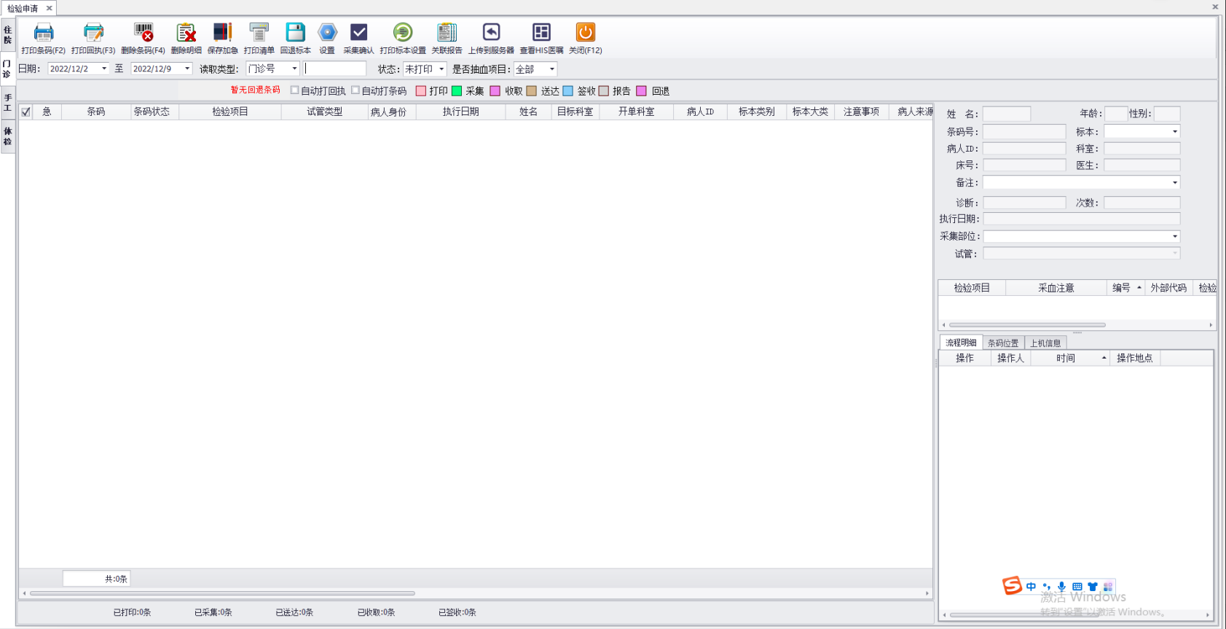The image size is (1226, 629).
Task: Enable the 自动打条码 checkbox
Action: (x=355, y=90)
